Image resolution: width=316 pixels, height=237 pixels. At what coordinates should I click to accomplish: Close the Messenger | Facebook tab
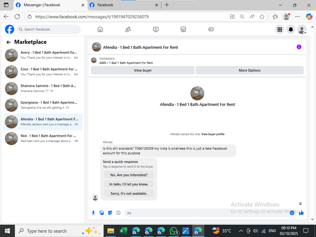(83, 5)
